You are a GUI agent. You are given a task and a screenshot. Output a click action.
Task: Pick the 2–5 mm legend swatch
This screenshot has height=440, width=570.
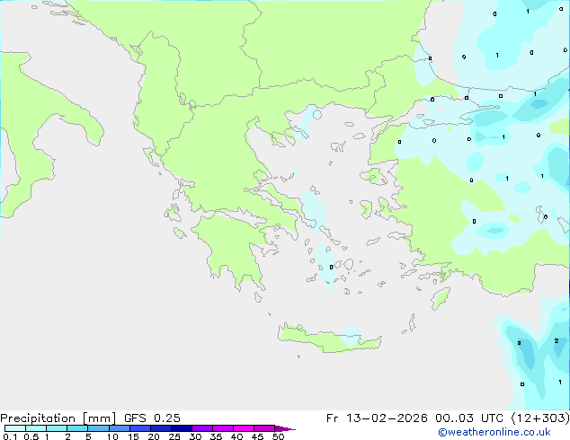[77, 428]
